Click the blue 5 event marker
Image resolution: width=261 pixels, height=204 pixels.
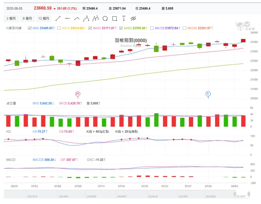tap(208, 94)
